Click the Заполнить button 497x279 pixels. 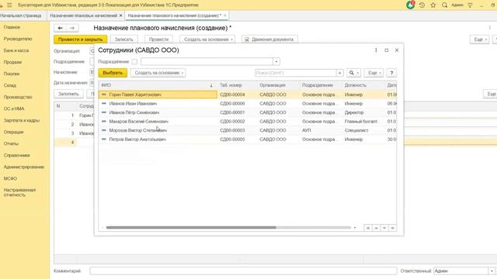(68, 94)
